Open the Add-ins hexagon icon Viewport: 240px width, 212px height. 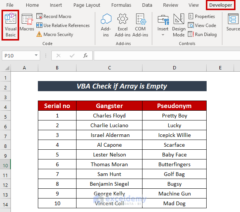(106, 25)
